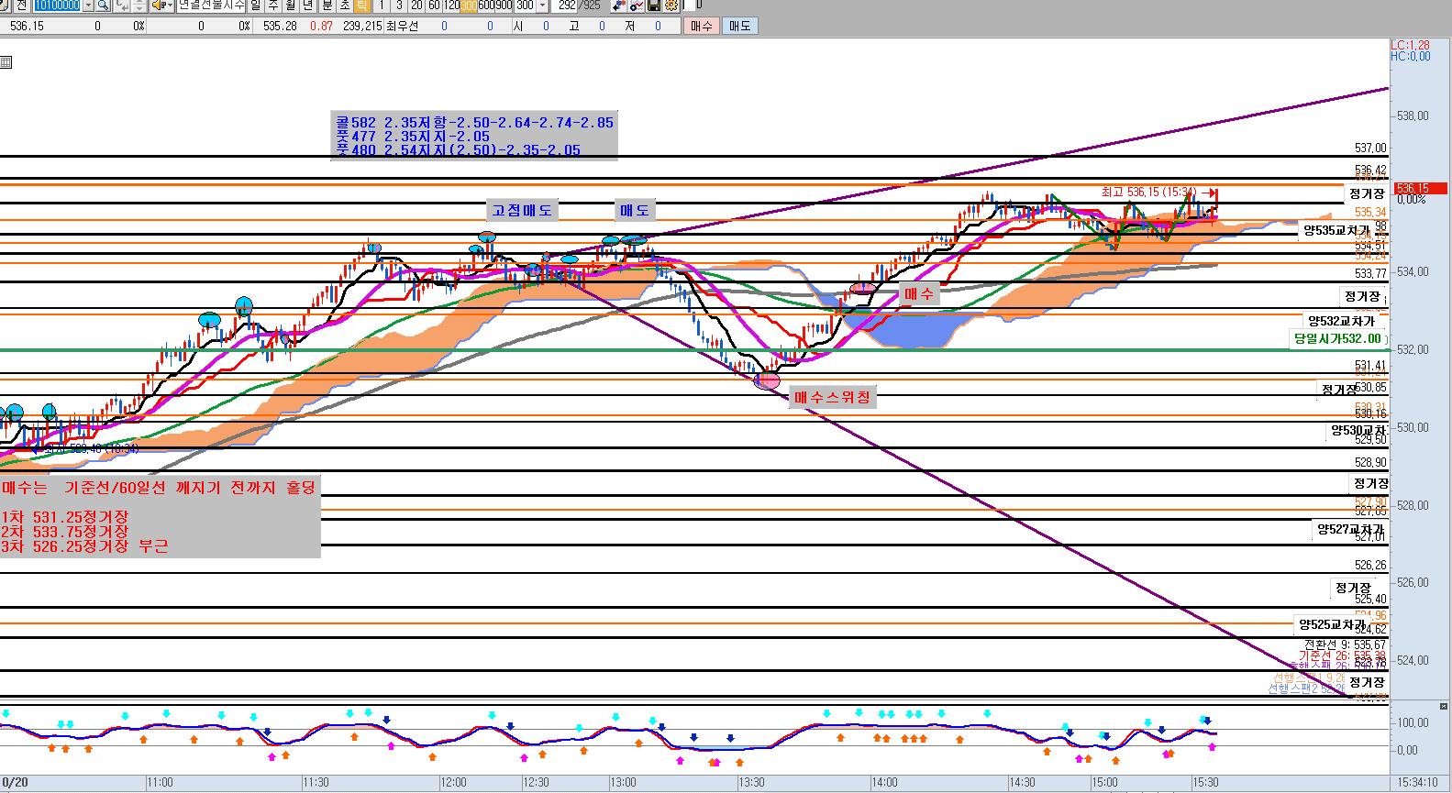Click the grid table icon at chart corner

coord(6,62)
